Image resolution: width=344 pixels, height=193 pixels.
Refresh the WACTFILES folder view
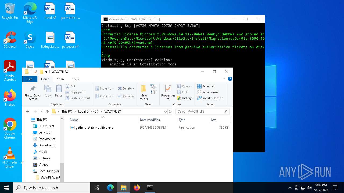[x=170, y=112]
